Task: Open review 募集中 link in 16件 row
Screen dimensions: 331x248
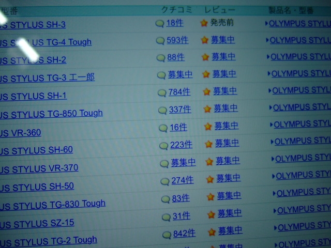Action: tap(227, 126)
